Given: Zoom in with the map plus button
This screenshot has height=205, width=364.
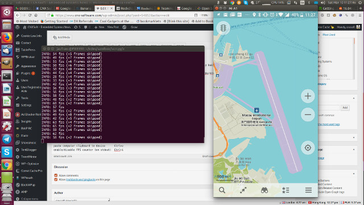Looking at the screenshot, I should (308, 96).
